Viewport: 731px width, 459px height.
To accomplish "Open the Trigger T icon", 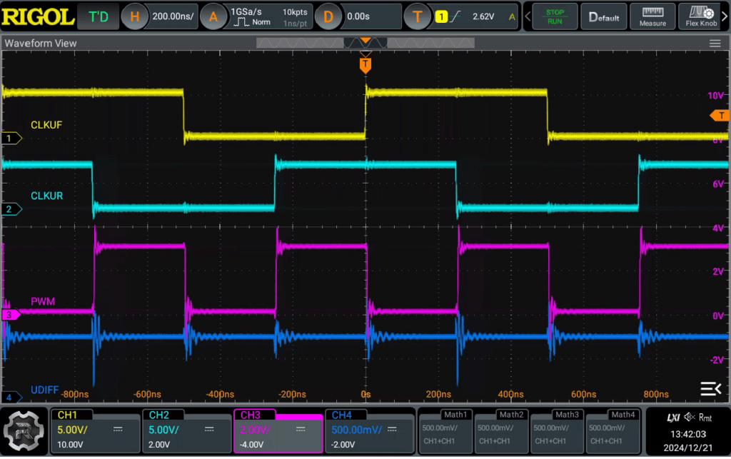I will pos(417,17).
